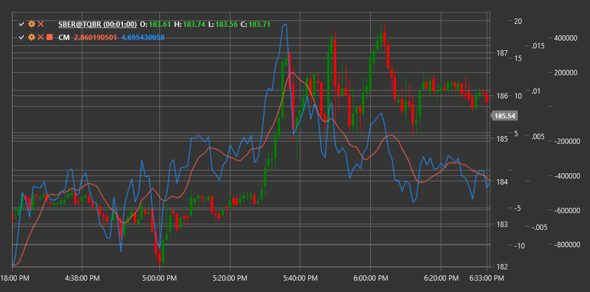Remove CM indicator with its X icon

pyautogui.click(x=41, y=37)
